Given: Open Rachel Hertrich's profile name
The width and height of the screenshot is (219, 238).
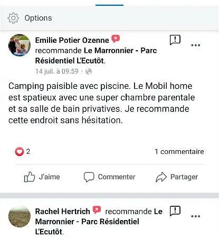Looking at the screenshot, I should click(x=62, y=211).
